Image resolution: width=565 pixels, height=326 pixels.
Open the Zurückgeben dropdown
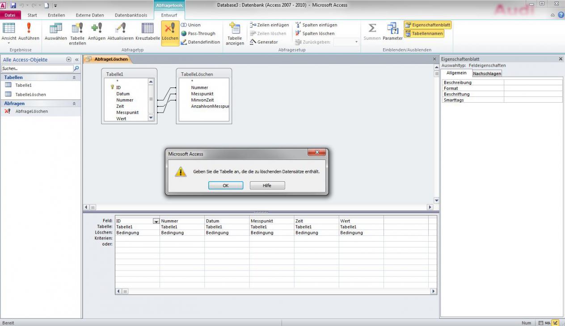[356, 42]
